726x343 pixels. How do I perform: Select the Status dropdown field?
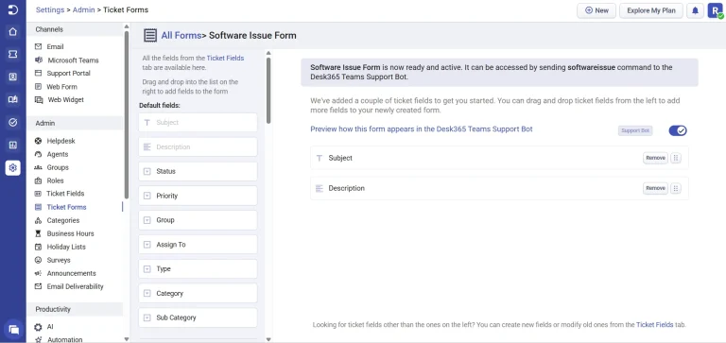[198, 171]
